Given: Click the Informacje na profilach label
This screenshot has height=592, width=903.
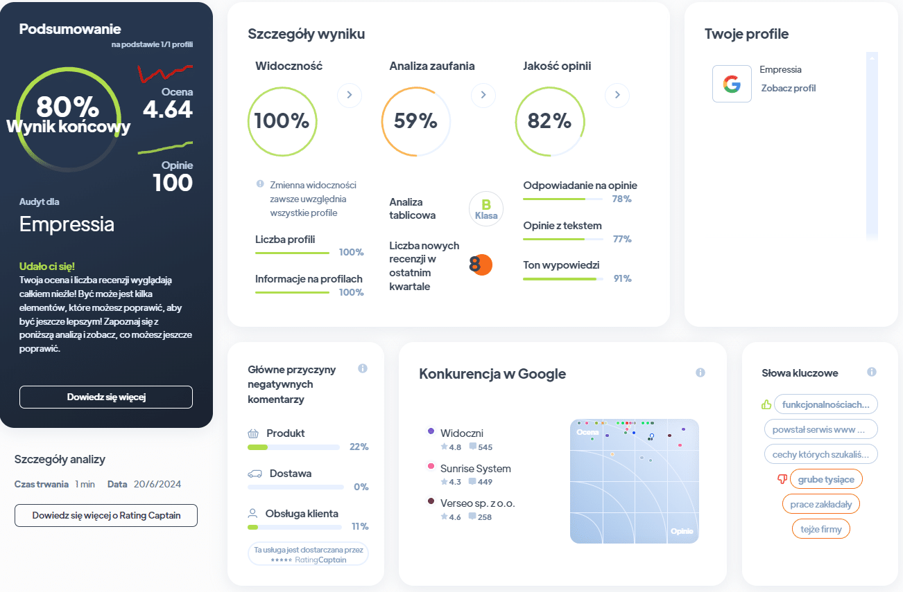Looking at the screenshot, I should pyautogui.click(x=309, y=279).
